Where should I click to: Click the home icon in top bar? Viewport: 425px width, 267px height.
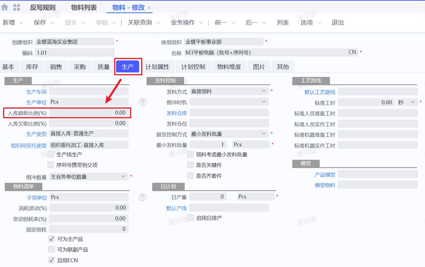4,6
